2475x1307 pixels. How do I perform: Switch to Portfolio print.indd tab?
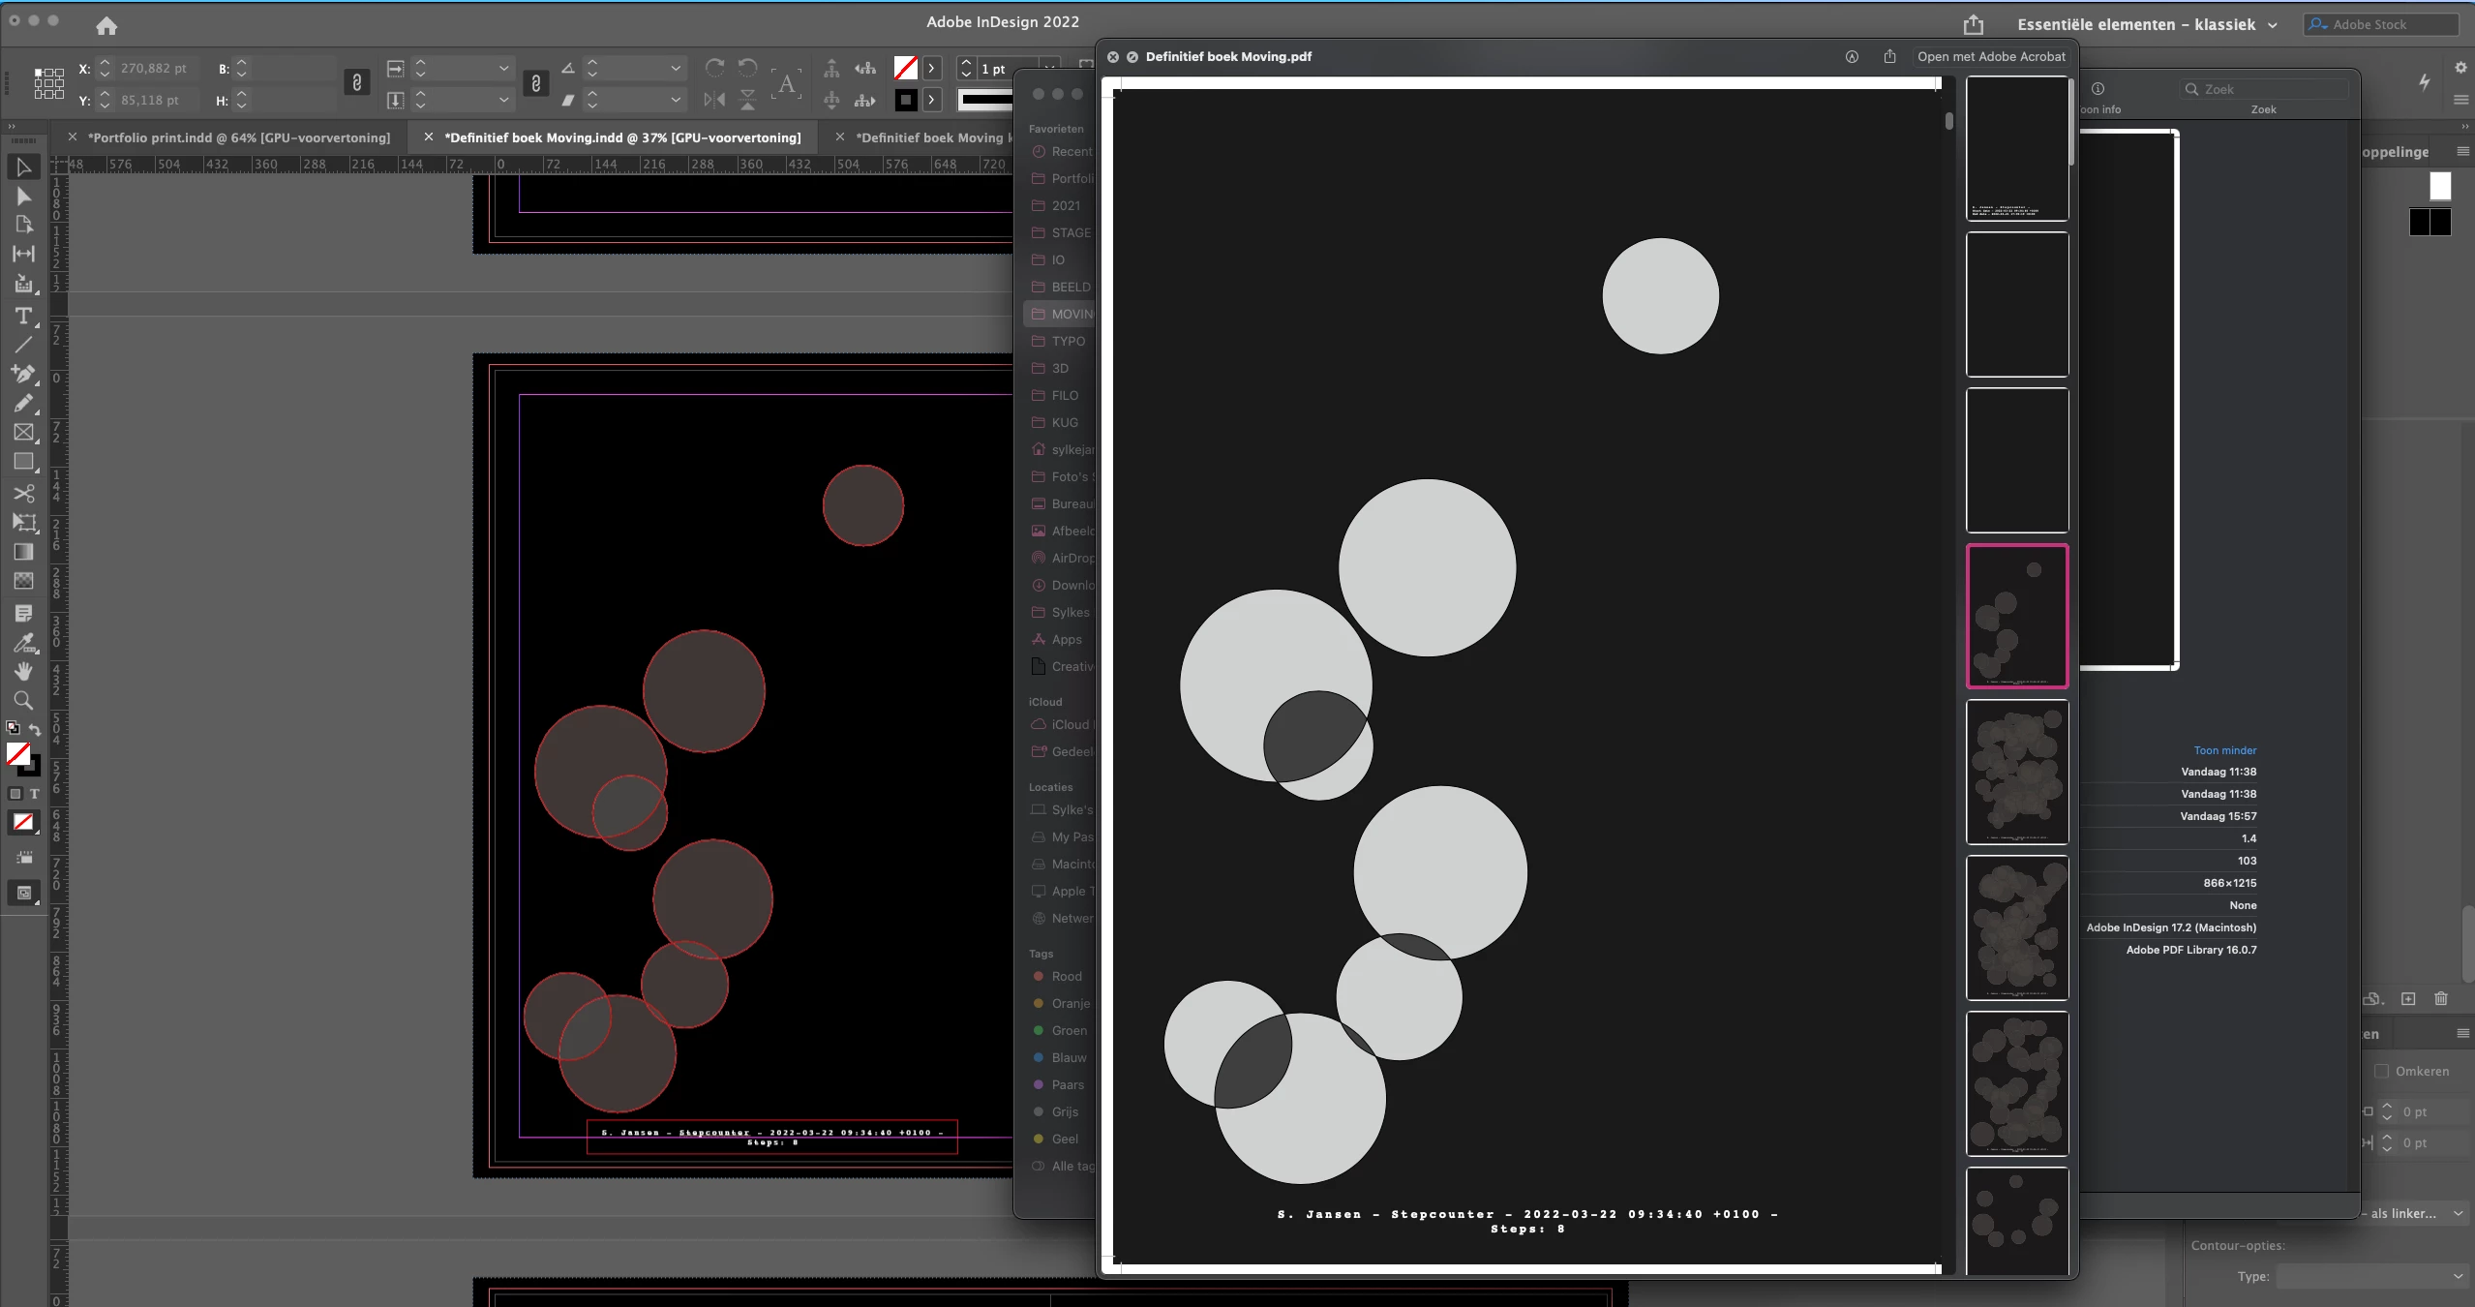point(238,137)
